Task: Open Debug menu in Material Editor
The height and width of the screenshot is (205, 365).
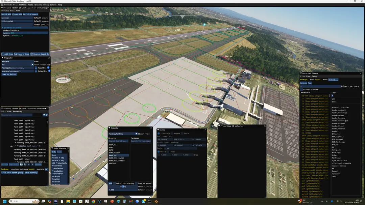Action: 314,76
